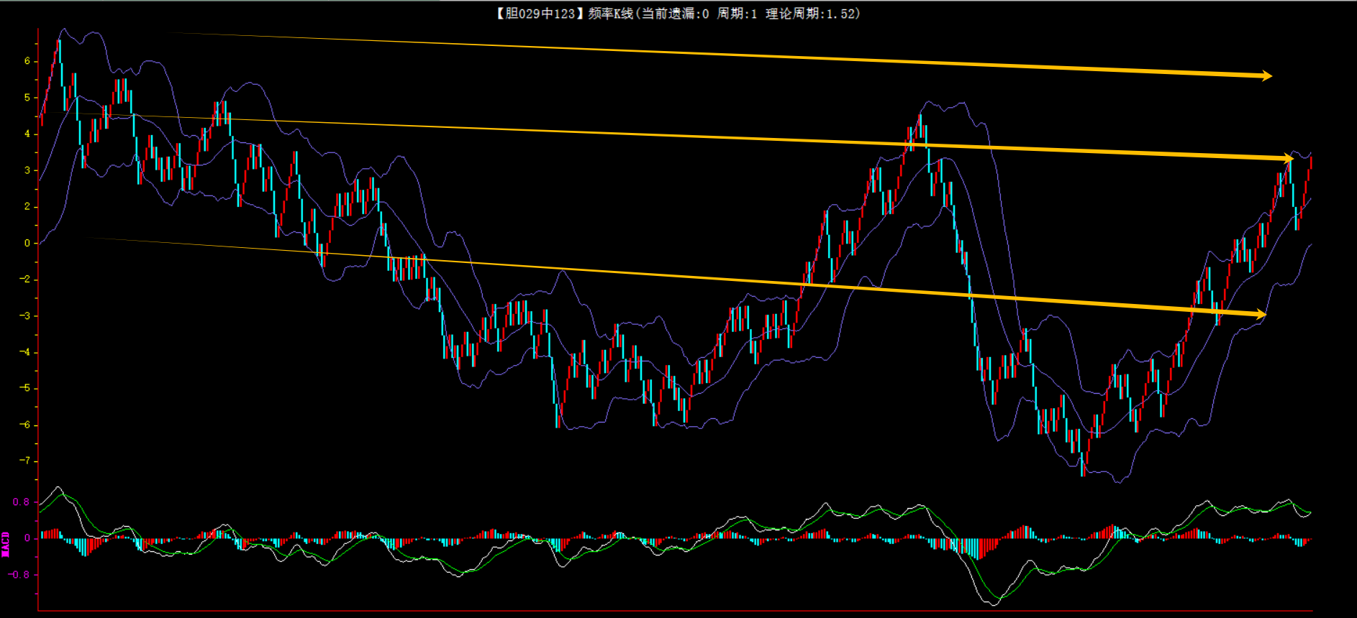Click the y-axis value 6 label
This screenshot has width=1357, height=618.
click(27, 61)
